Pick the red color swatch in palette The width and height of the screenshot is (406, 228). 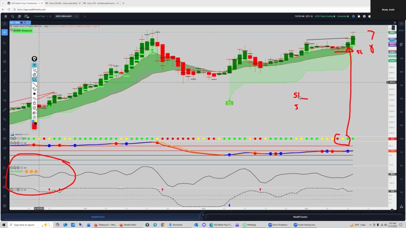pos(34,126)
